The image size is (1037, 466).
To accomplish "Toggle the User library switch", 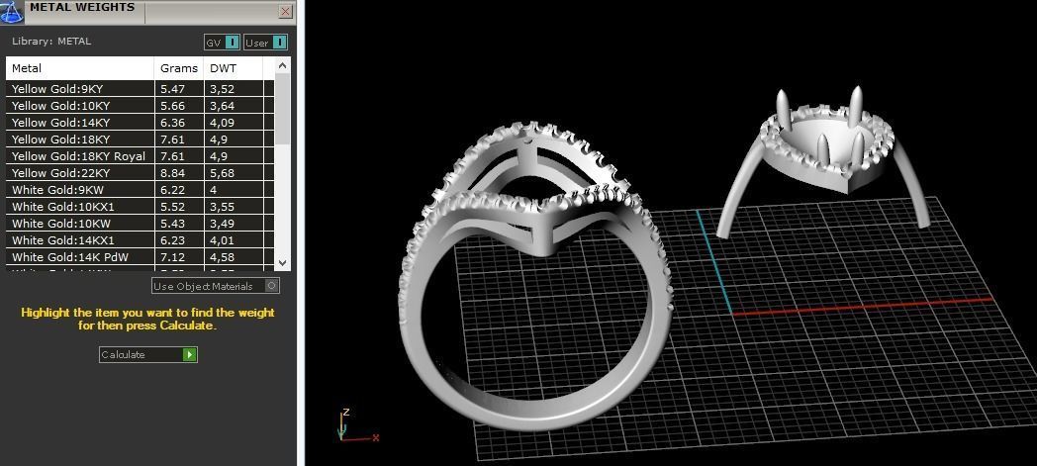I will [x=266, y=43].
